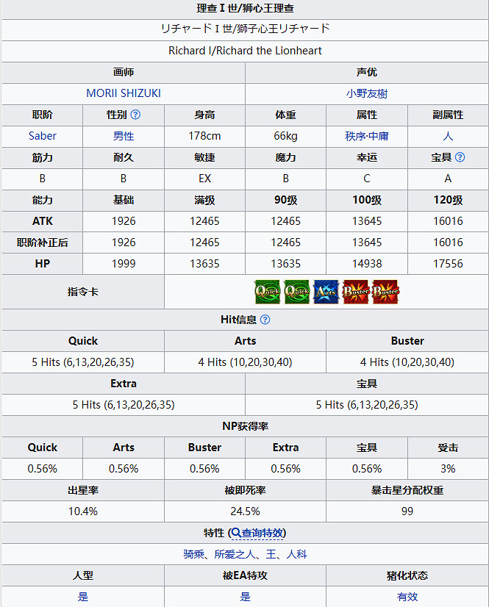Click the 受击 NP rate value 3%
Image resolution: width=489 pixels, height=607 pixels.
click(448, 469)
